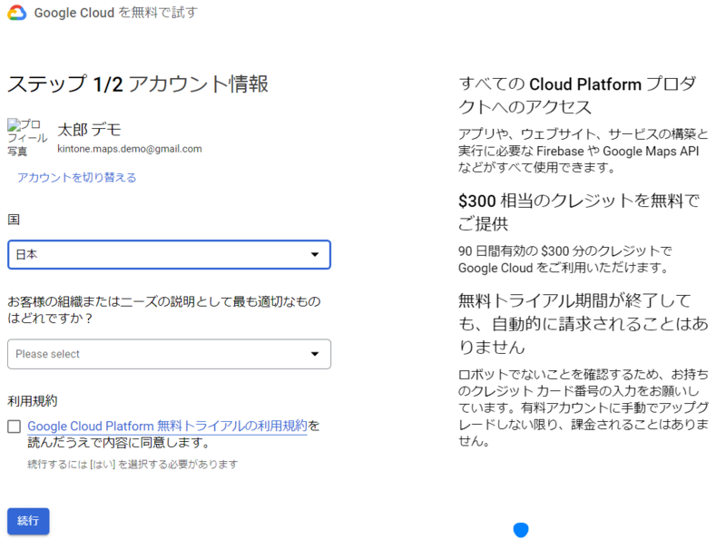
Task: Click the Google Cloud logo icon
Action: 15,14
